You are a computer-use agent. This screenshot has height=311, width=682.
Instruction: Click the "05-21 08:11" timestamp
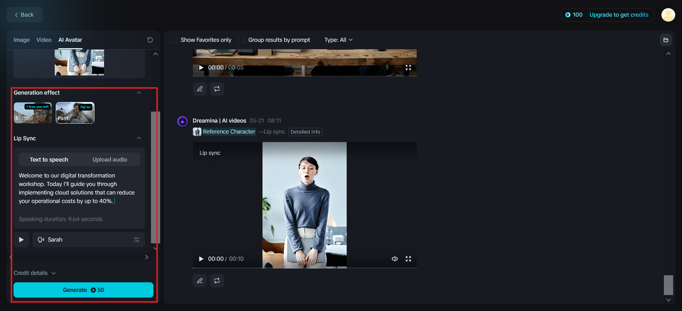[x=265, y=121]
